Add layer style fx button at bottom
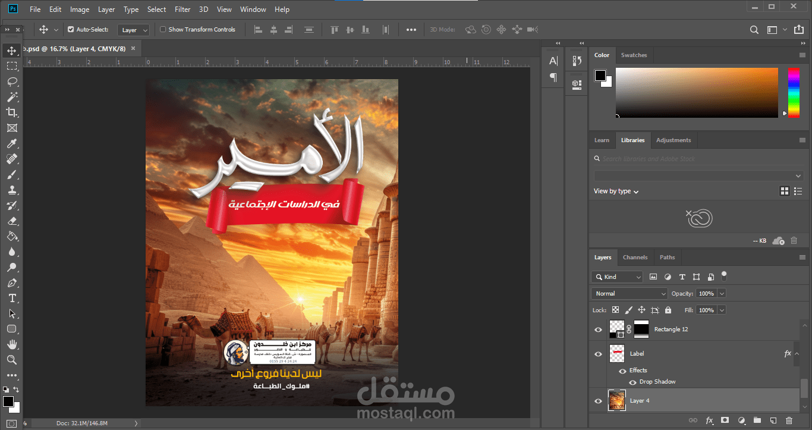 pyautogui.click(x=709, y=420)
